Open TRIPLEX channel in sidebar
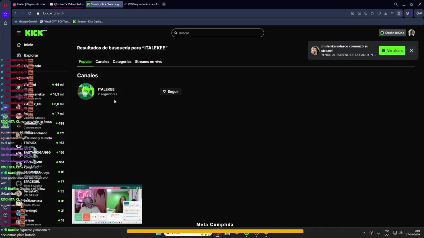The width and height of the screenshot is (424, 238). click(x=40, y=144)
